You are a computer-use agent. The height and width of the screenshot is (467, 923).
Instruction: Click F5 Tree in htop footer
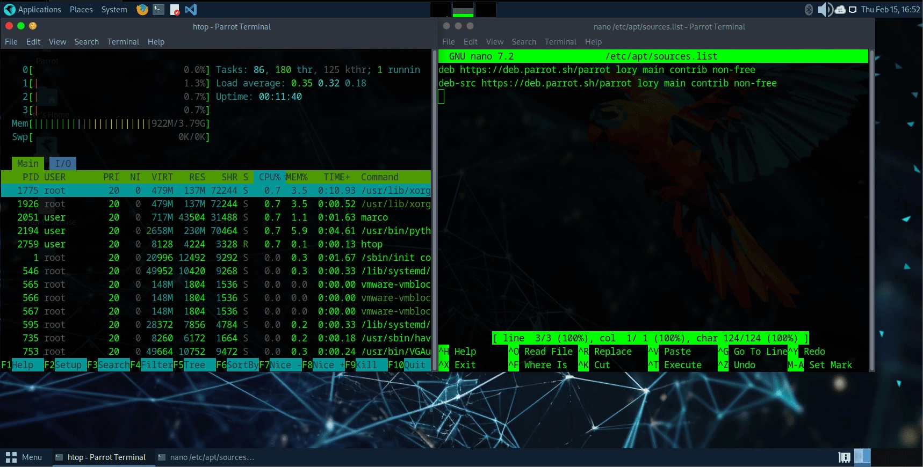click(x=194, y=365)
